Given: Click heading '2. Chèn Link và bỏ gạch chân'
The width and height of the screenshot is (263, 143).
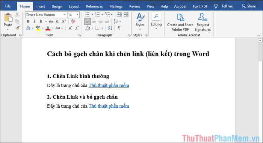Looking at the screenshot, I should [x=82, y=97].
